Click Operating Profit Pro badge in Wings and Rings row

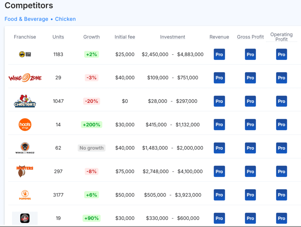281,148
